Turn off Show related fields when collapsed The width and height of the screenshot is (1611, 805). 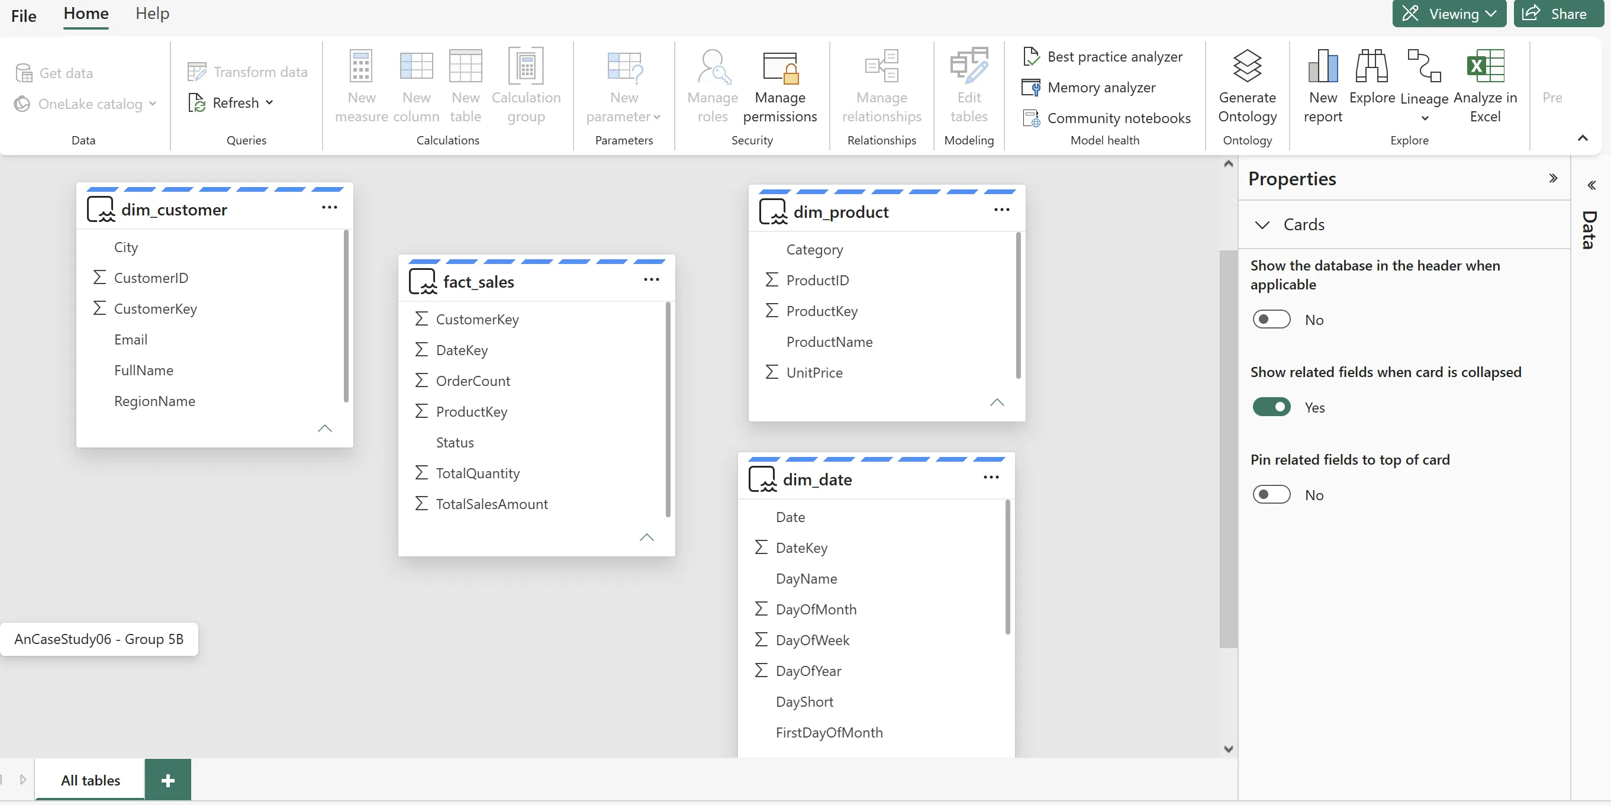(x=1271, y=407)
